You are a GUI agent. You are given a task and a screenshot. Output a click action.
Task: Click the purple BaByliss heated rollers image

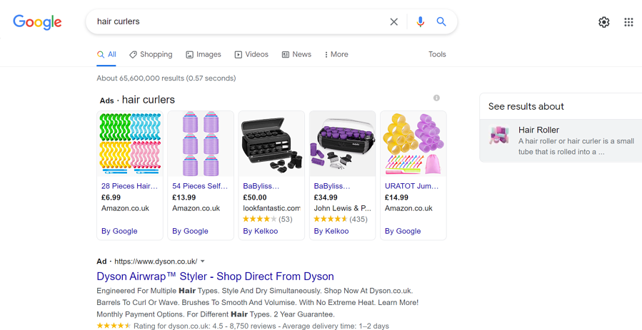tap(342, 144)
